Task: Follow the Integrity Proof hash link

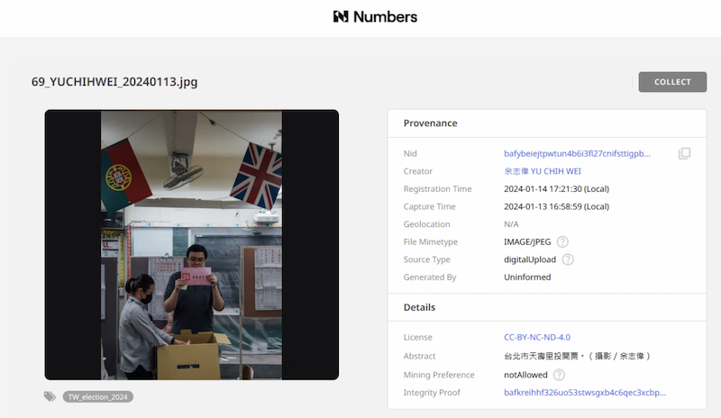Action: pyautogui.click(x=585, y=393)
